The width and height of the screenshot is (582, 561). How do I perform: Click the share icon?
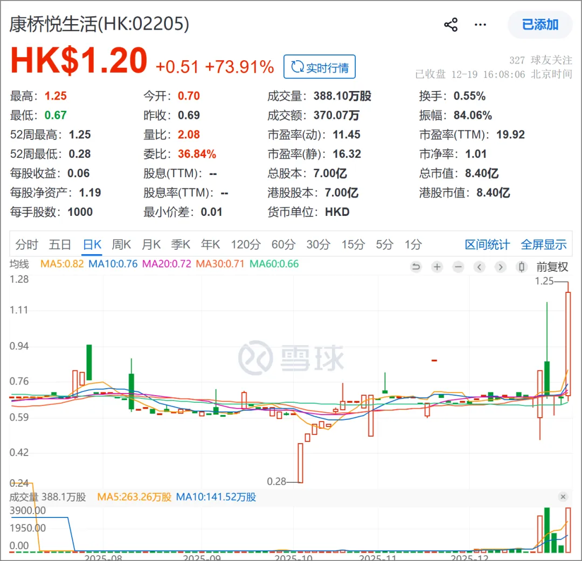point(451,25)
